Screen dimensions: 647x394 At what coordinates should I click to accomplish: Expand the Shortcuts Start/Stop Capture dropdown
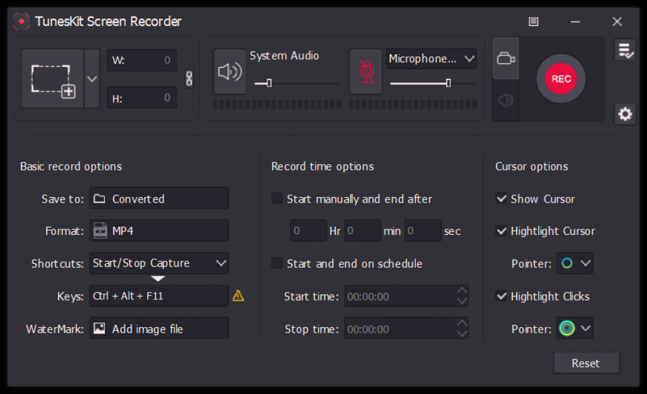159,263
